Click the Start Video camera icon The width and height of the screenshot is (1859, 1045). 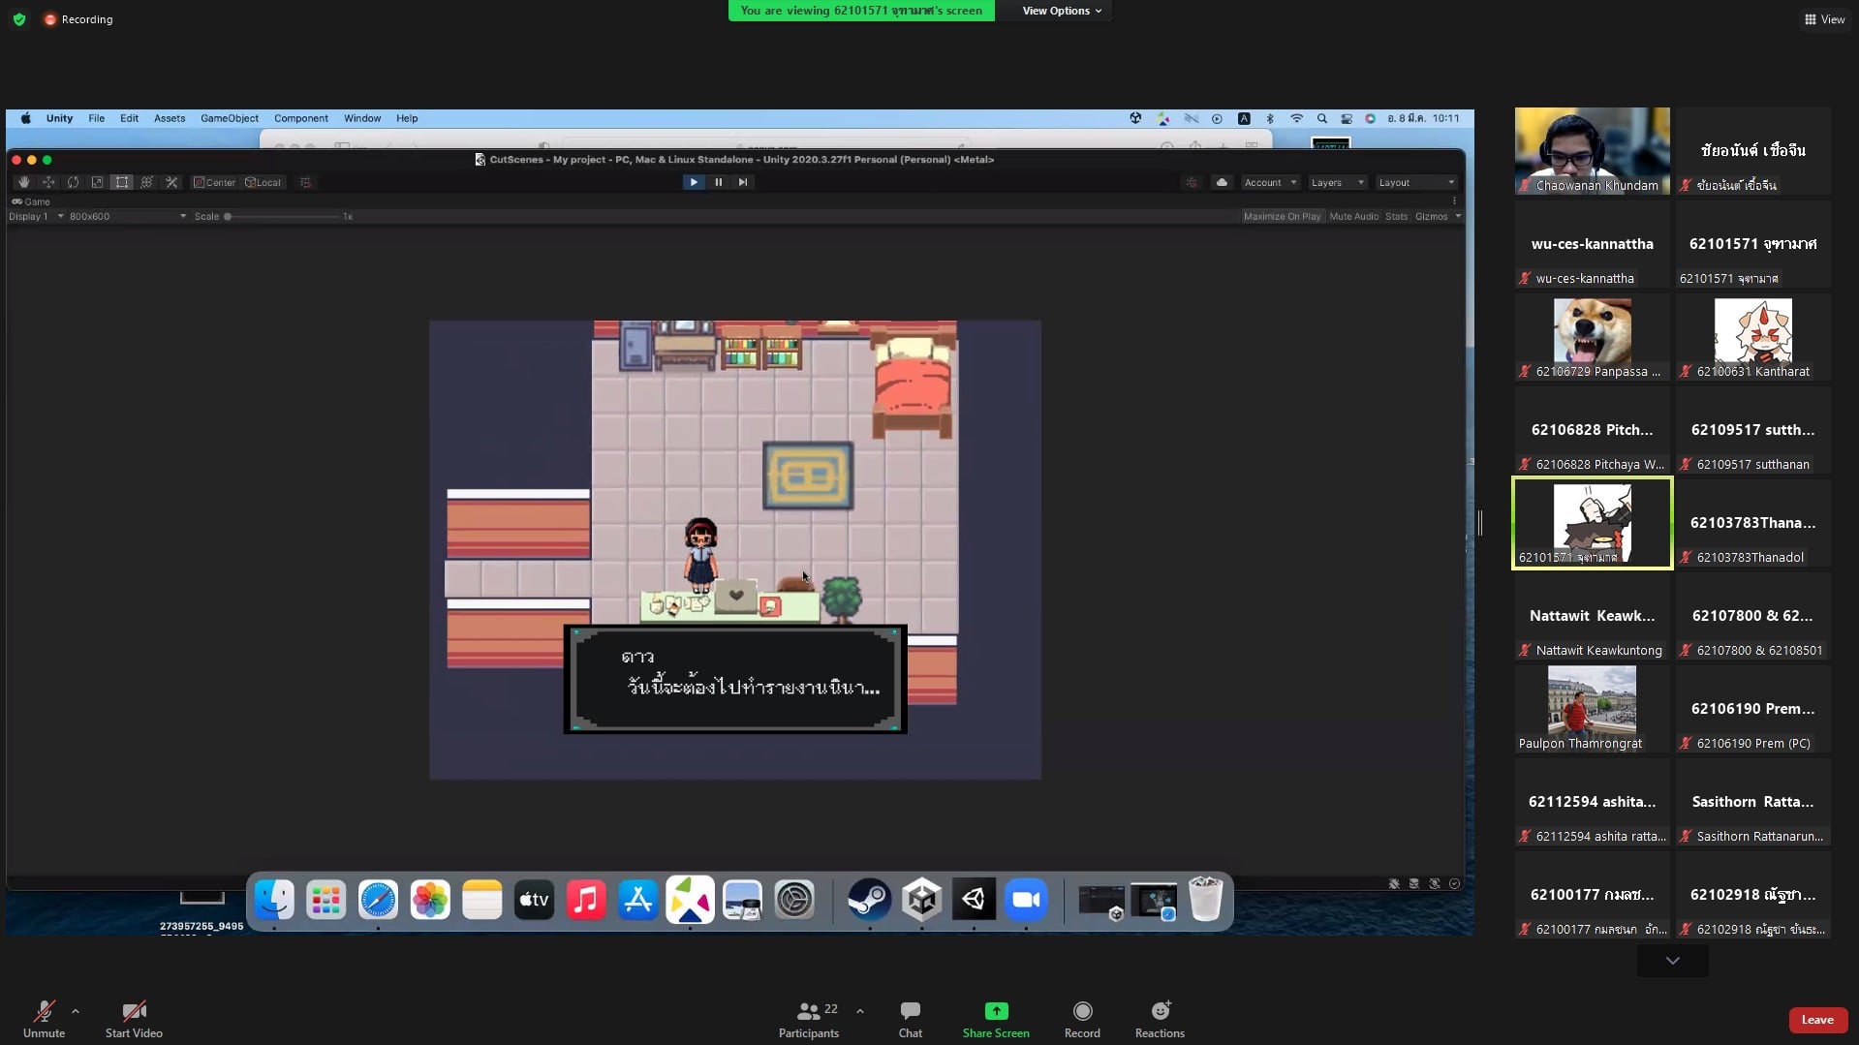click(x=134, y=1011)
